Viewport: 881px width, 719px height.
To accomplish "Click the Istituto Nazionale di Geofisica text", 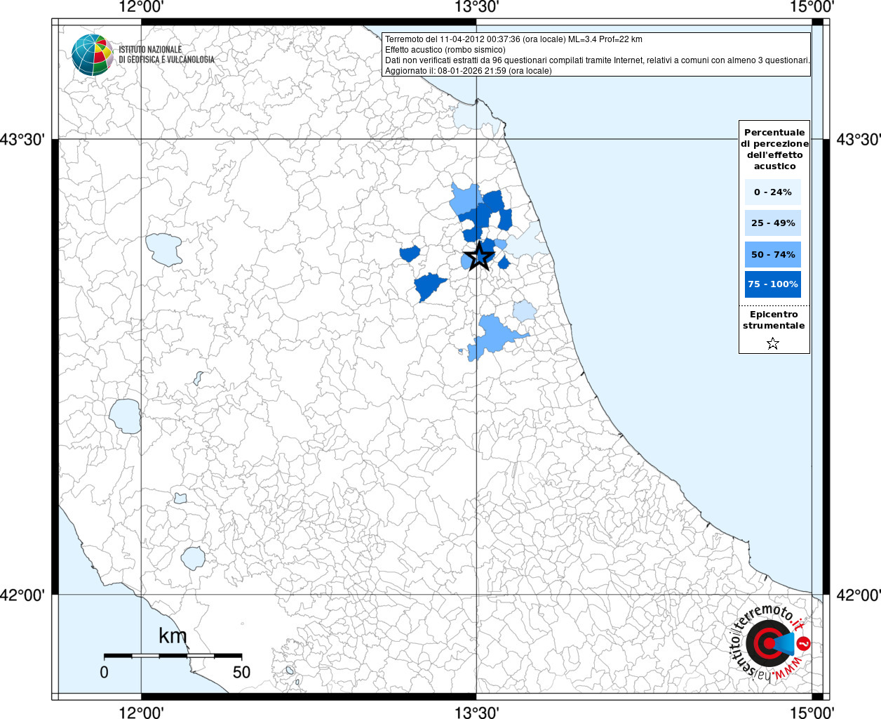I will click(166, 55).
